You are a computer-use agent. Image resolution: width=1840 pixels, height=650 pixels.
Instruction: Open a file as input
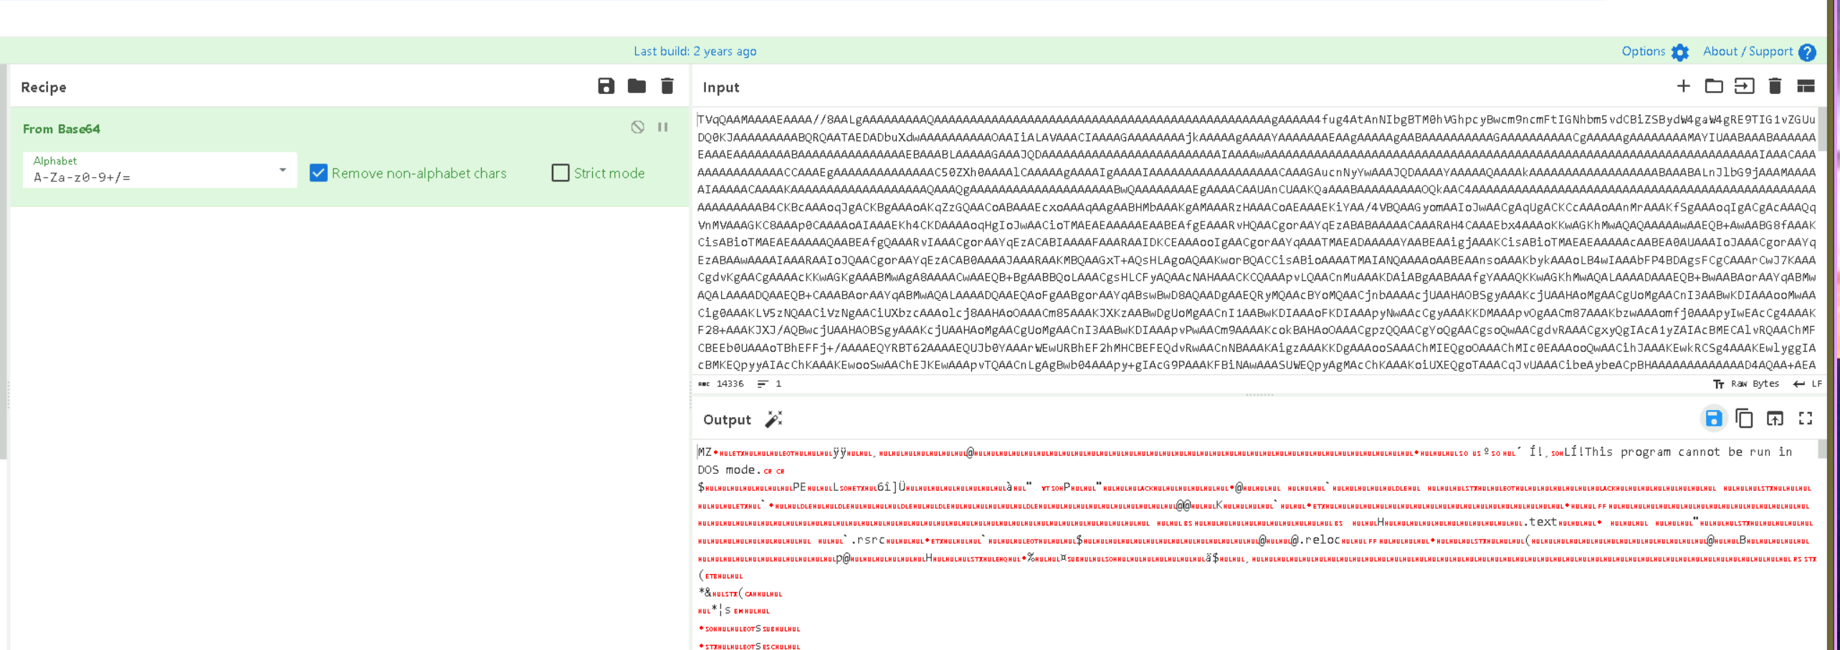click(1744, 87)
